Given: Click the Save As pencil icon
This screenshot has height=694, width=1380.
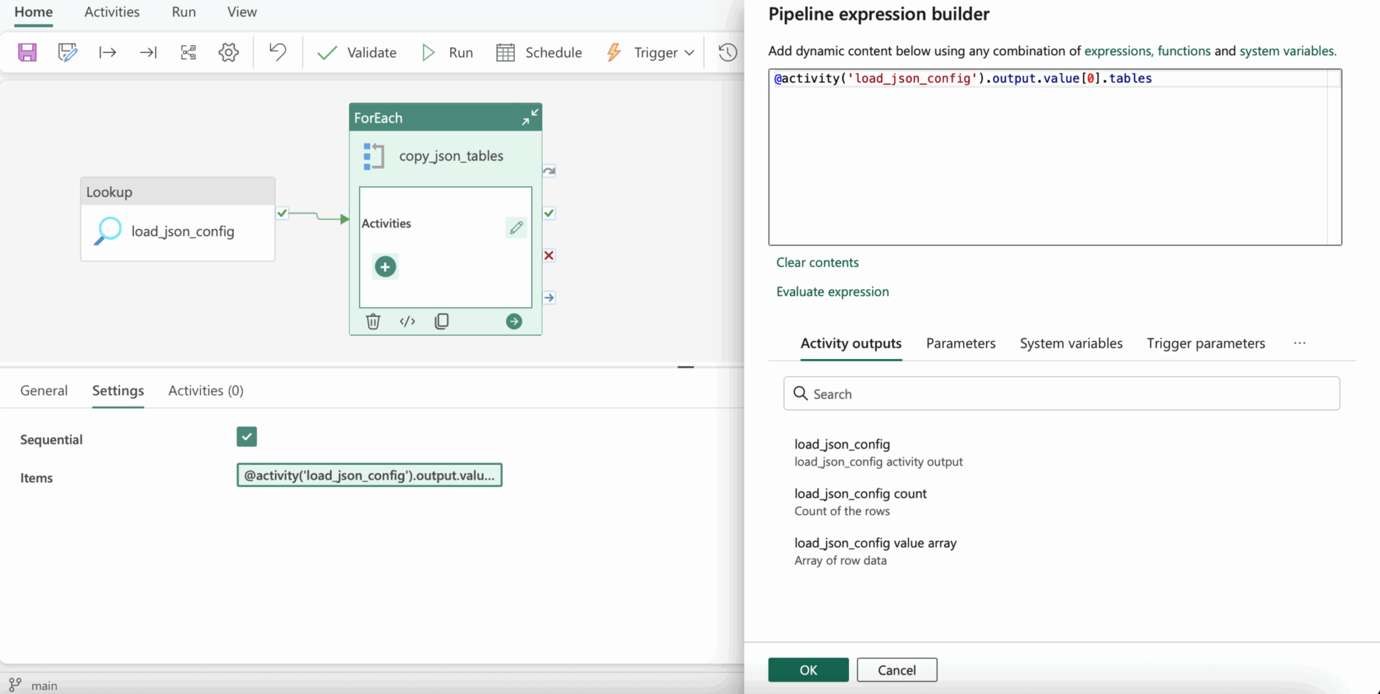Looking at the screenshot, I should click(67, 53).
